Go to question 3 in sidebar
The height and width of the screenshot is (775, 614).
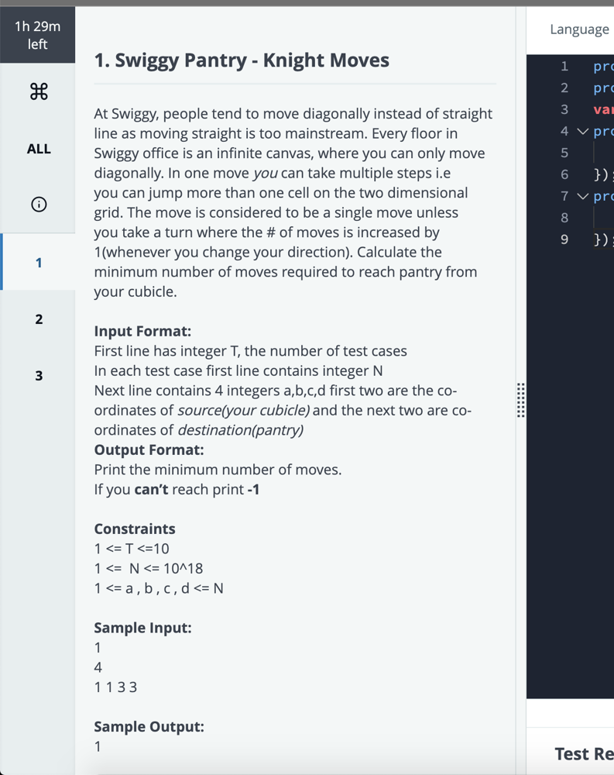[39, 376]
